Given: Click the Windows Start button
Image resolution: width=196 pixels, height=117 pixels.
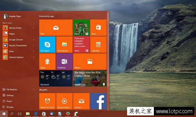Looking at the screenshot, I should pyautogui.click(x=4, y=114).
